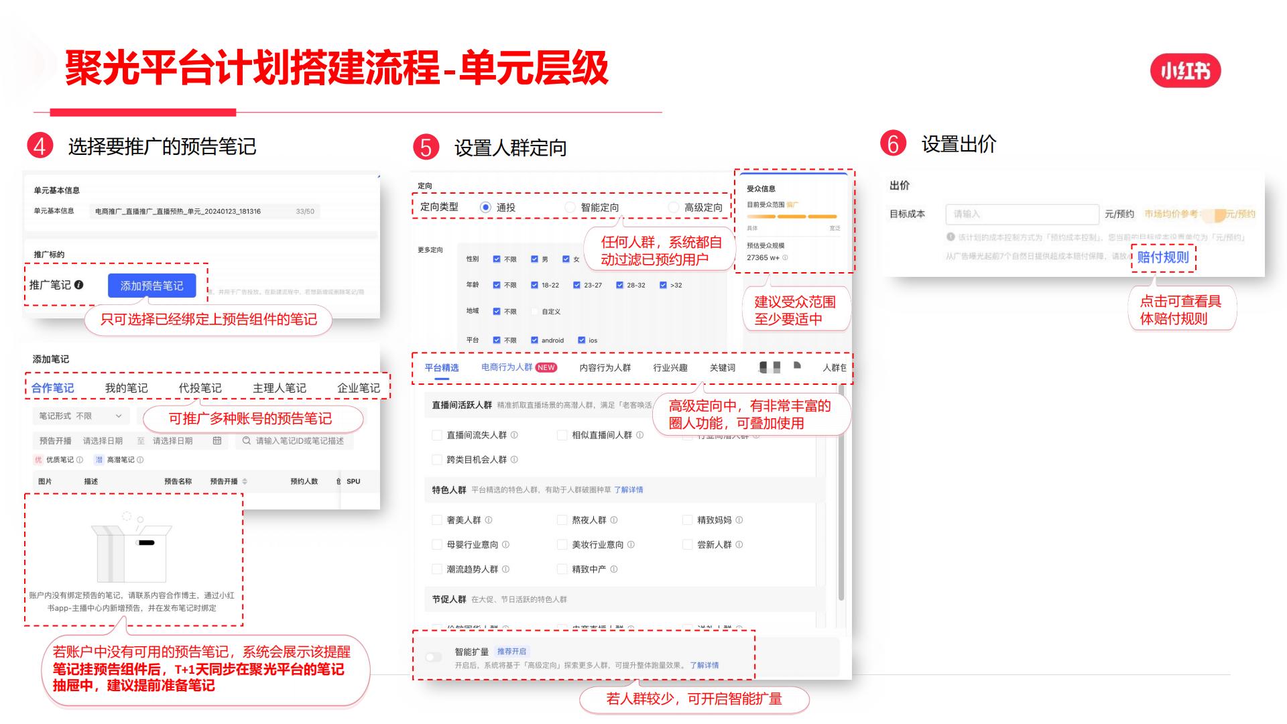
Task: Open the calendar icon in 预告开播 date range
Action: pyautogui.click(x=217, y=440)
